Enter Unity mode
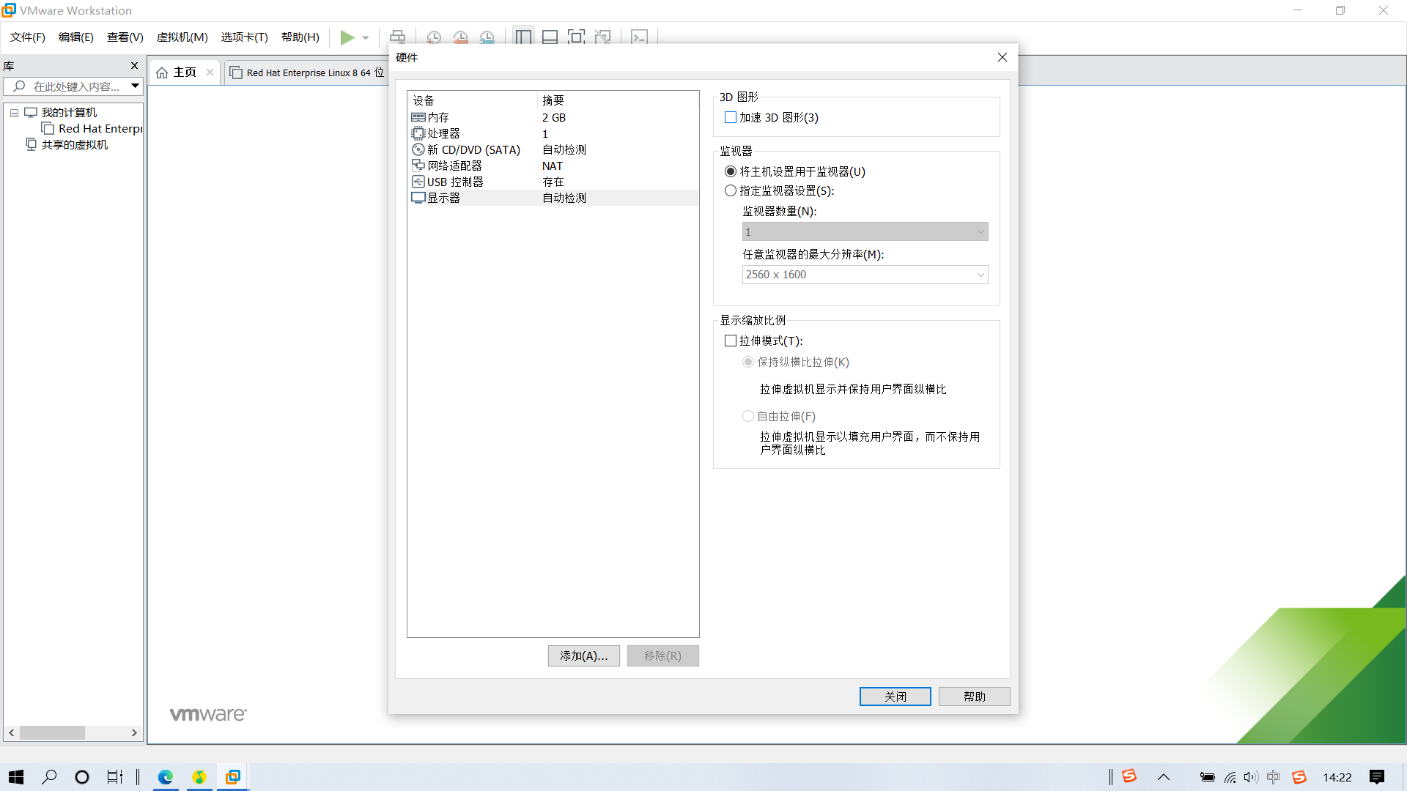Screen dimensions: 1407x791 [x=603, y=37]
